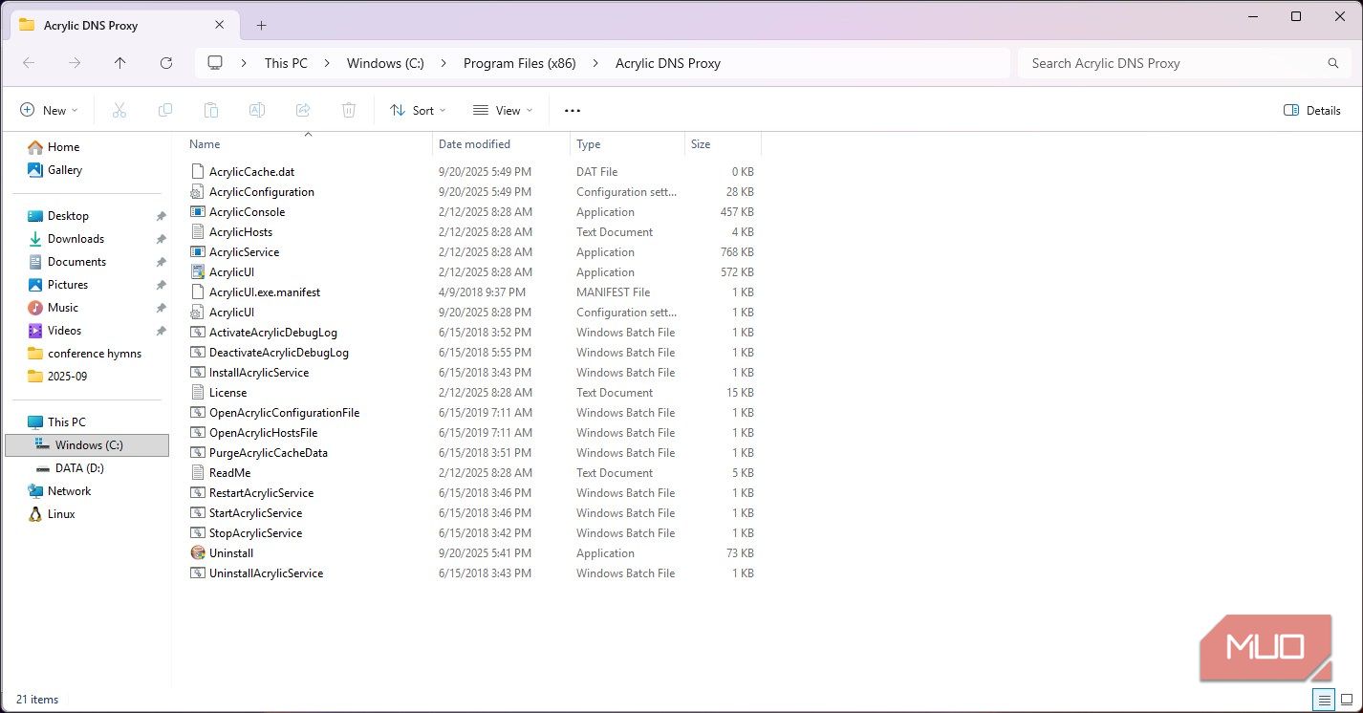
Task: Close the Acrylic DNS Proxy tab
Action: (220, 26)
